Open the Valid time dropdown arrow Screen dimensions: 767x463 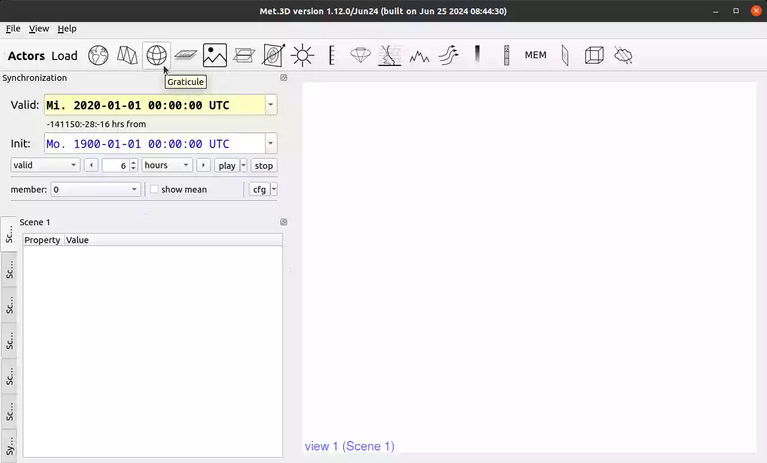coord(271,105)
